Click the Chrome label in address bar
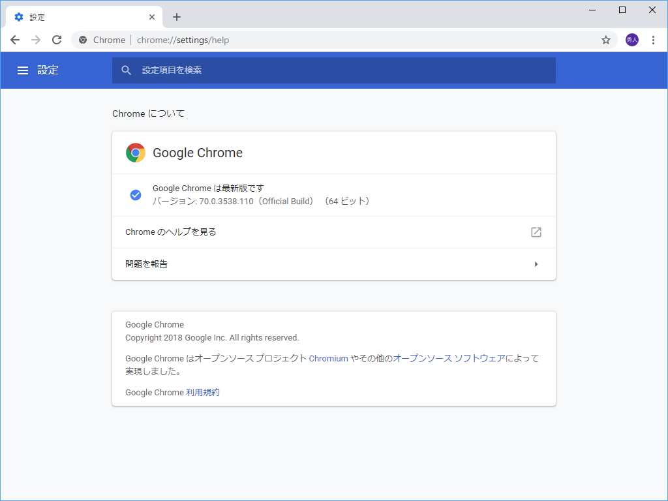Screen dimensions: 668x501 click(109, 39)
